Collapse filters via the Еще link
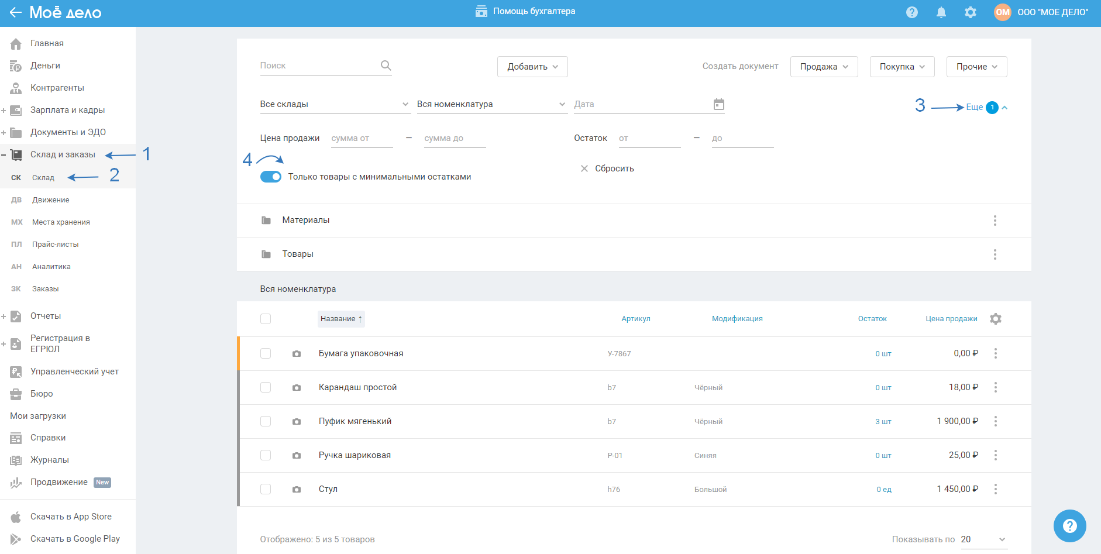This screenshot has width=1101, height=554. tap(974, 107)
